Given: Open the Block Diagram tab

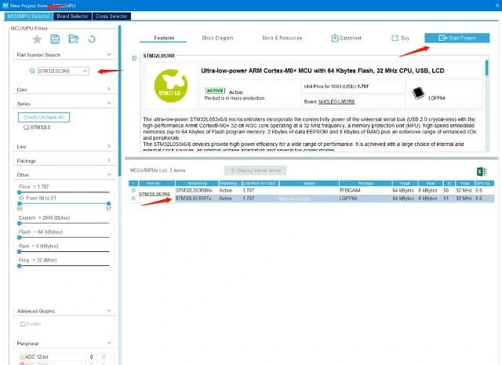Looking at the screenshot, I should coord(217,38).
